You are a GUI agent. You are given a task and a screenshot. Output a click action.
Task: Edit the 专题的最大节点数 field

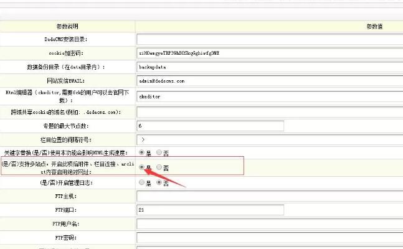pos(211,126)
